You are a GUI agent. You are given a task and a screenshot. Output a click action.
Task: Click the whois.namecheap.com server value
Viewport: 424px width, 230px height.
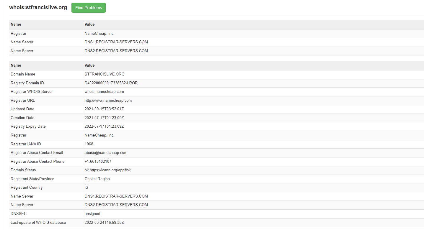104,92
